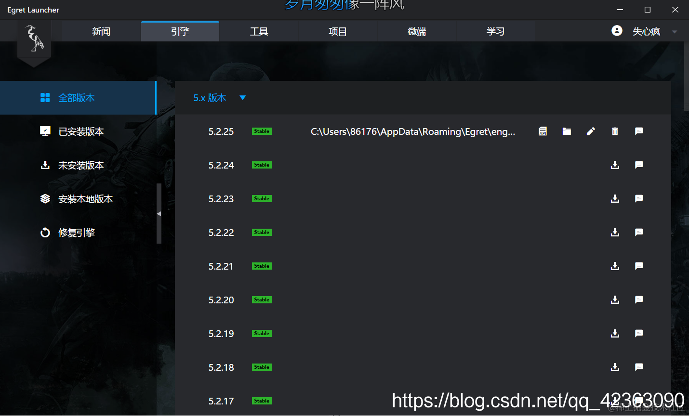Open API docs icon for 5.2.25
Image resolution: width=689 pixels, height=416 pixels.
click(543, 131)
